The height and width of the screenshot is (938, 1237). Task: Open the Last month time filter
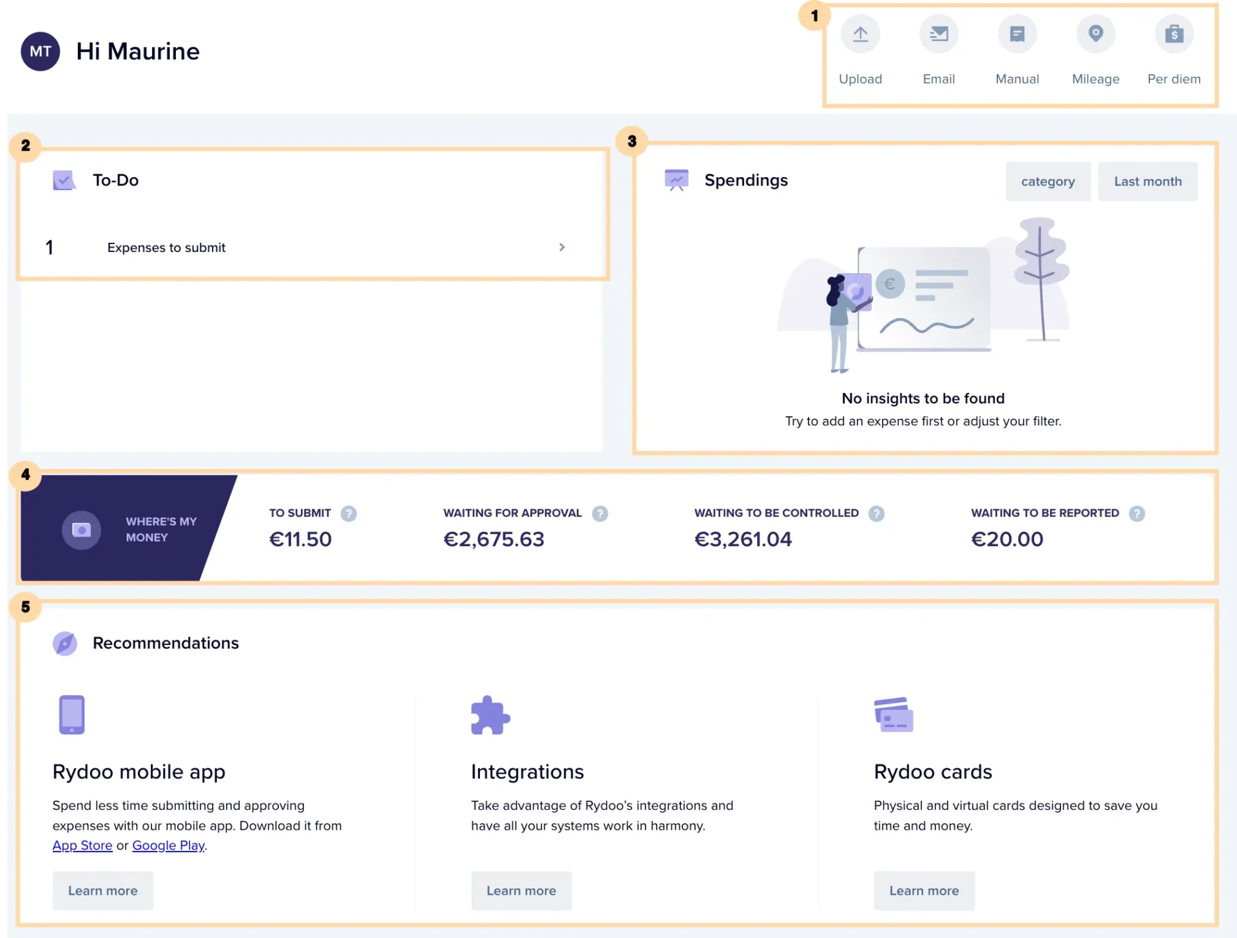(1147, 181)
